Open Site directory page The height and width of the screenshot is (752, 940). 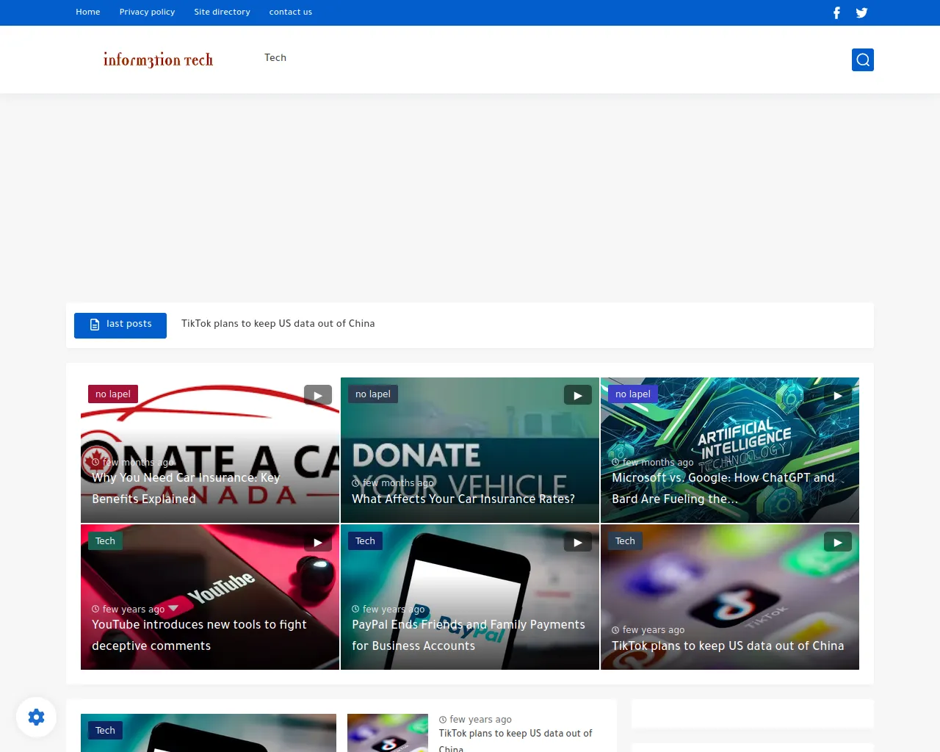click(x=222, y=12)
